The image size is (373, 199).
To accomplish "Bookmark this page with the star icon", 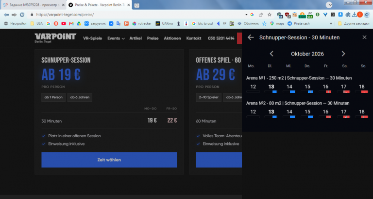I will (x=269, y=15).
